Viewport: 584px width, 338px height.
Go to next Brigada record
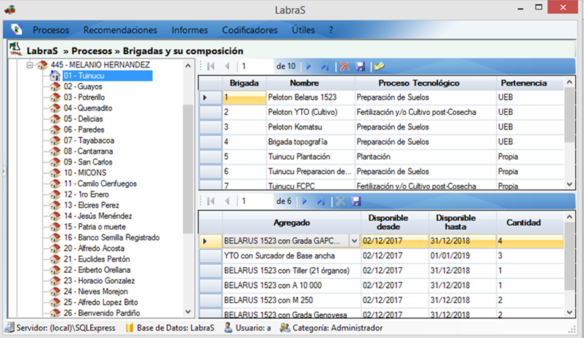pos(308,66)
